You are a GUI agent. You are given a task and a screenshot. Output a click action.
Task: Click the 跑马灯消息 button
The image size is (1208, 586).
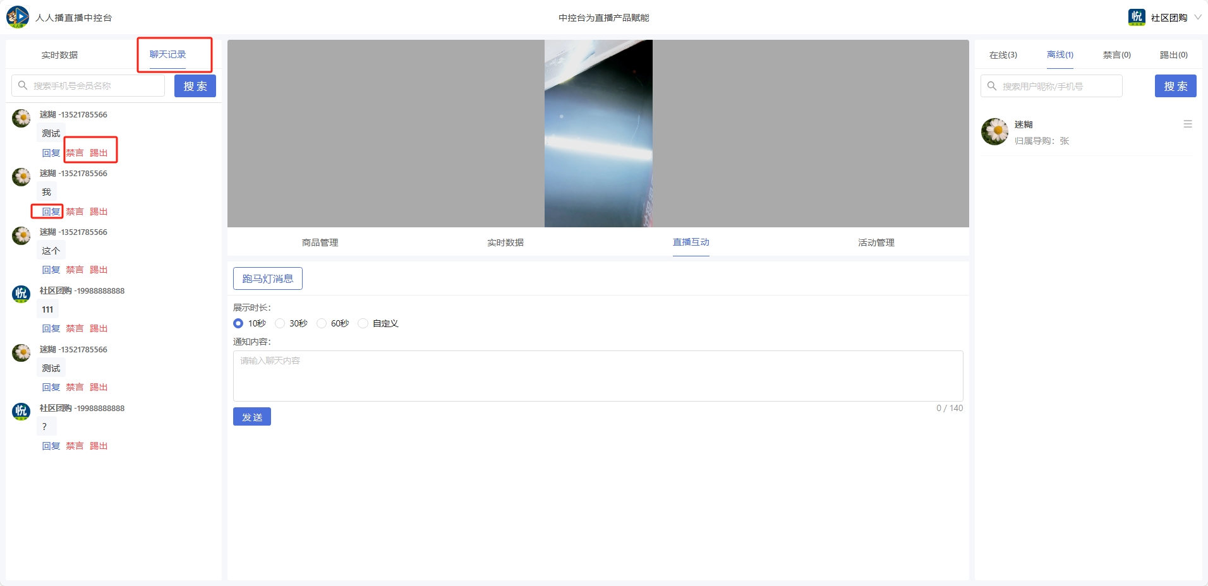[x=268, y=278]
